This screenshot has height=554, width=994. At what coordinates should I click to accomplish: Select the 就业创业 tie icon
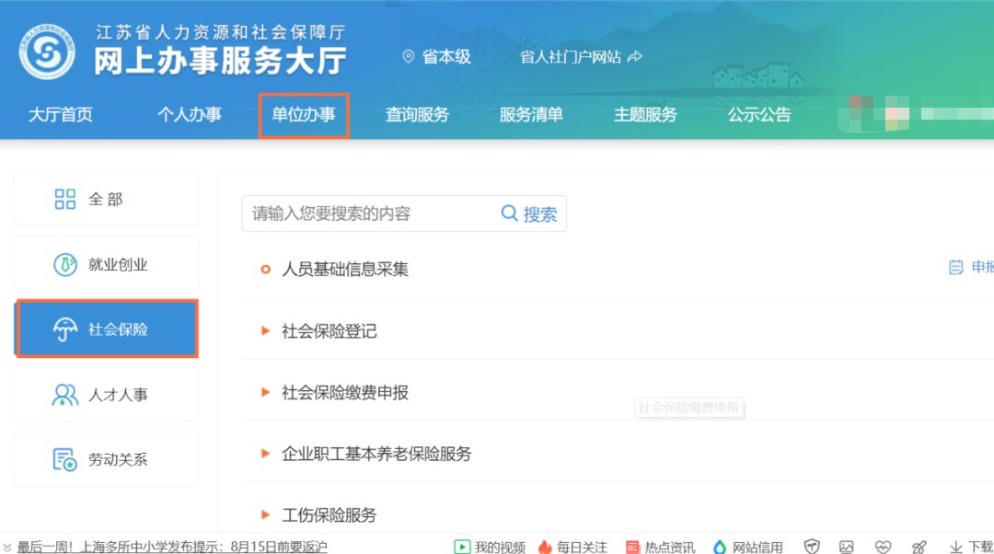click(65, 265)
